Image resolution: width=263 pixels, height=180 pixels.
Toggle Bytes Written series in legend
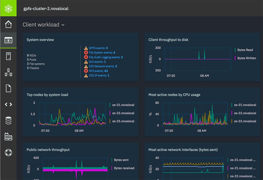point(246,58)
